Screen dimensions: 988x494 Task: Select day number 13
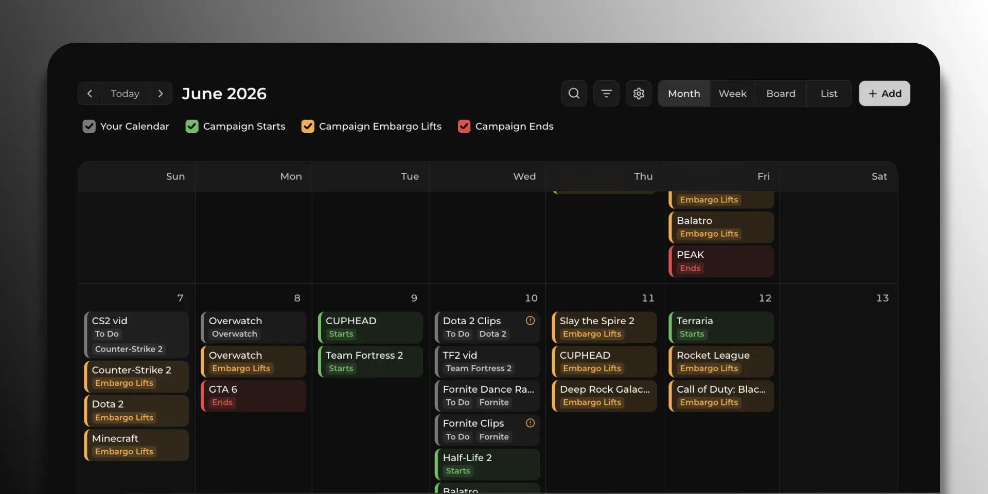pyautogui.click(x=883, y=298)
